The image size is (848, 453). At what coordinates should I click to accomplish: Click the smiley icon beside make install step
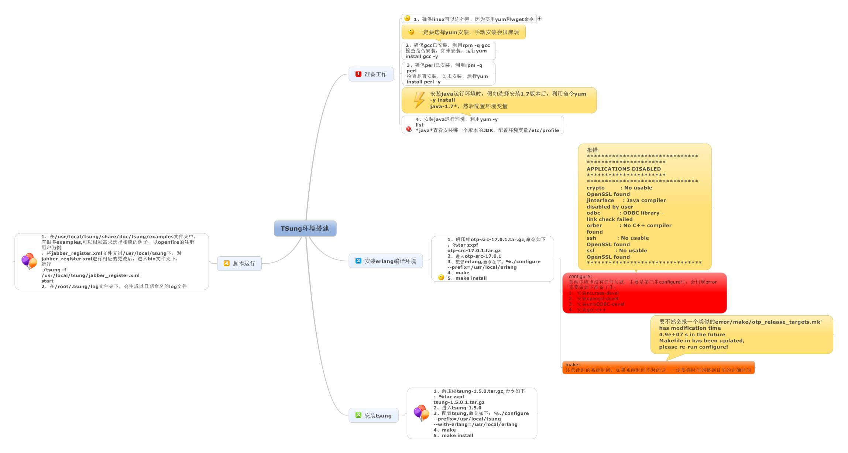coord(441,277)
